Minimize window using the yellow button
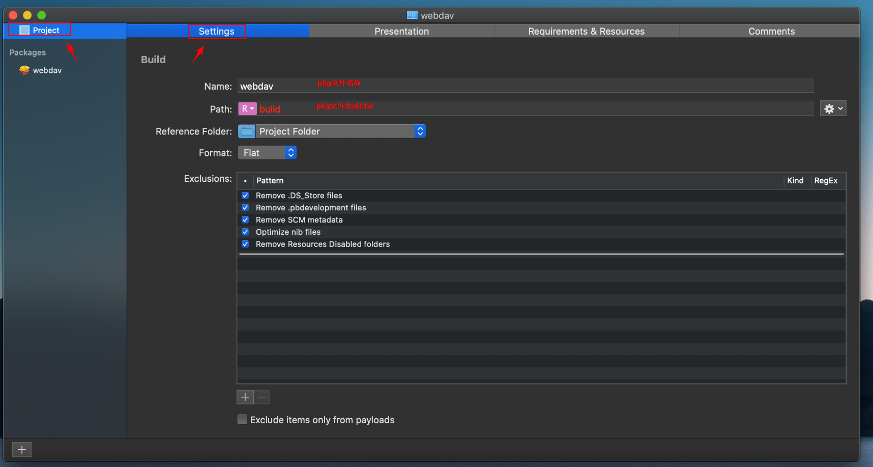 27,15
